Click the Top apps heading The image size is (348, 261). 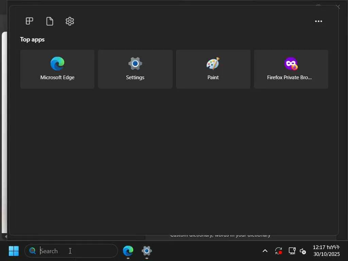point(32,39)
